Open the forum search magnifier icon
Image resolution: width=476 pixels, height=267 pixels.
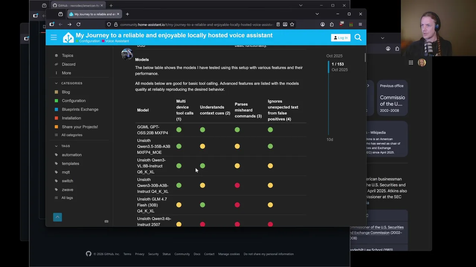click(358, 37)
